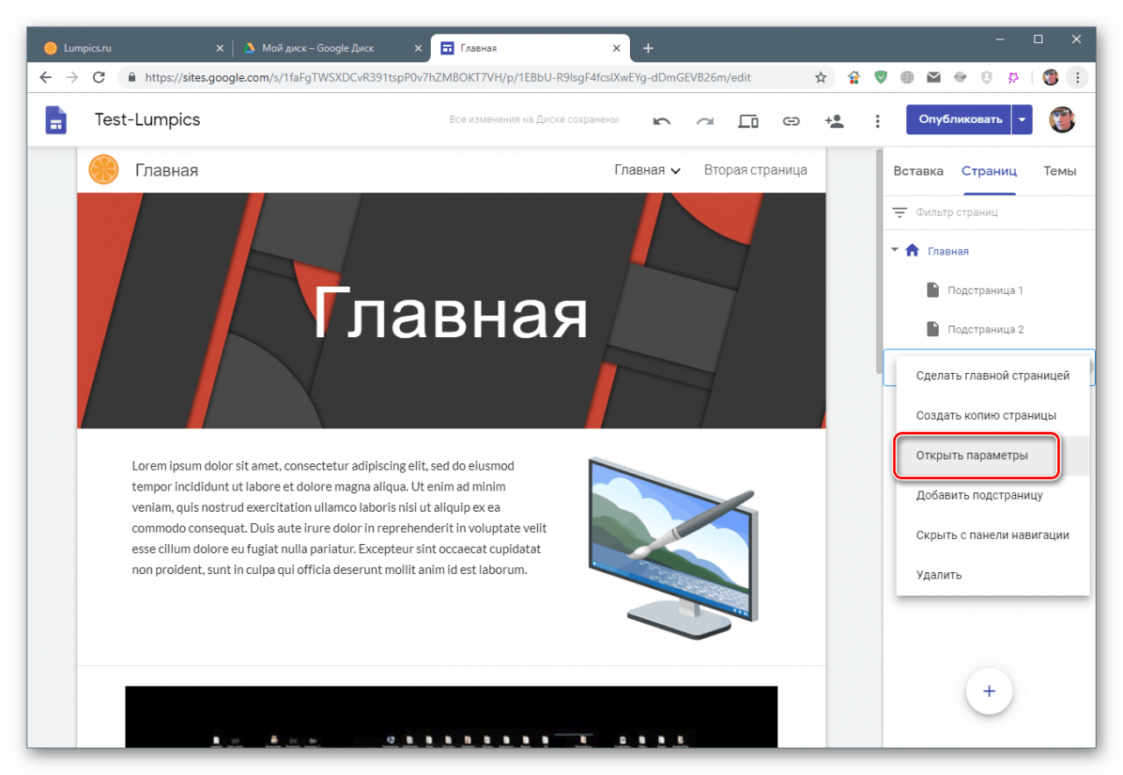Focus the Фильтр страниц input
Viewport: 1123px width, 775px height.
(957, 212)
